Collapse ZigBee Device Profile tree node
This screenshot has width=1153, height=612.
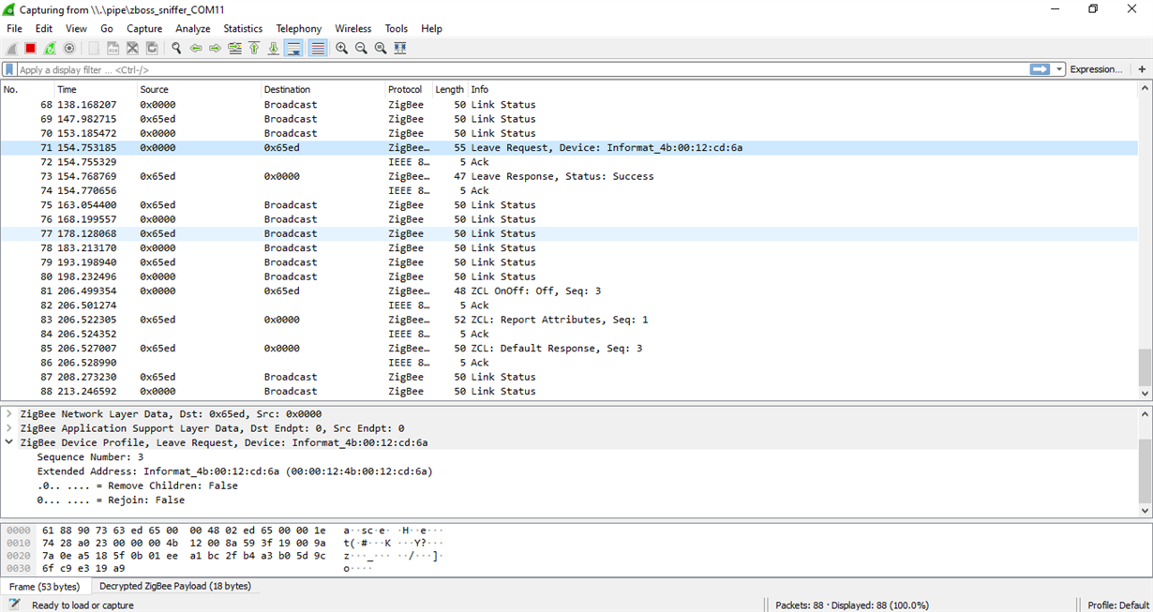[x=9, y=442]
